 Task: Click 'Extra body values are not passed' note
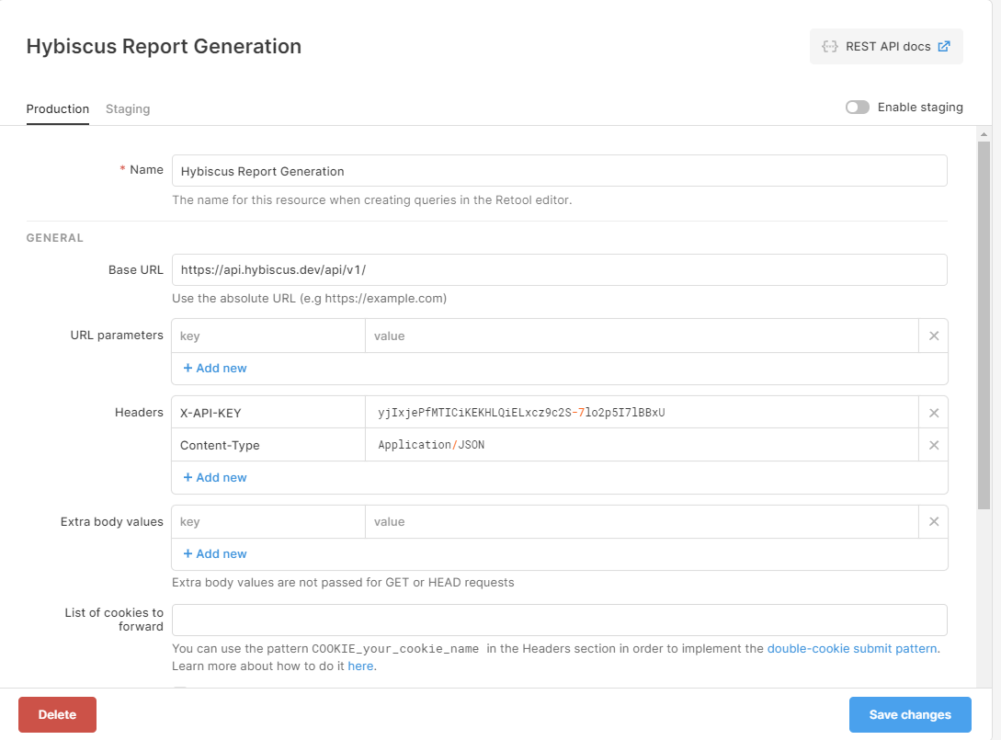click(343, 582)
